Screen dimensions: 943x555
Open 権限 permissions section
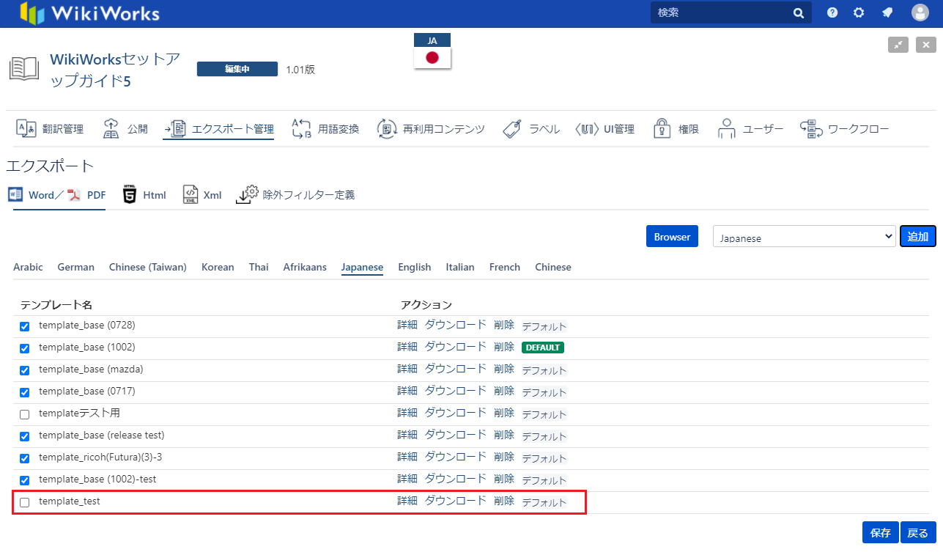(676, 129)
